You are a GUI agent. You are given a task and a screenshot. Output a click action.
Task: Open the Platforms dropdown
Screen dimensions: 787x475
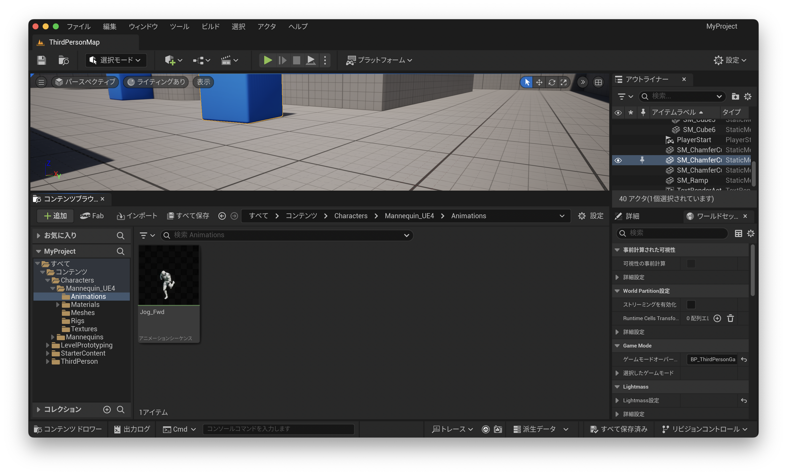coord(379,60)
